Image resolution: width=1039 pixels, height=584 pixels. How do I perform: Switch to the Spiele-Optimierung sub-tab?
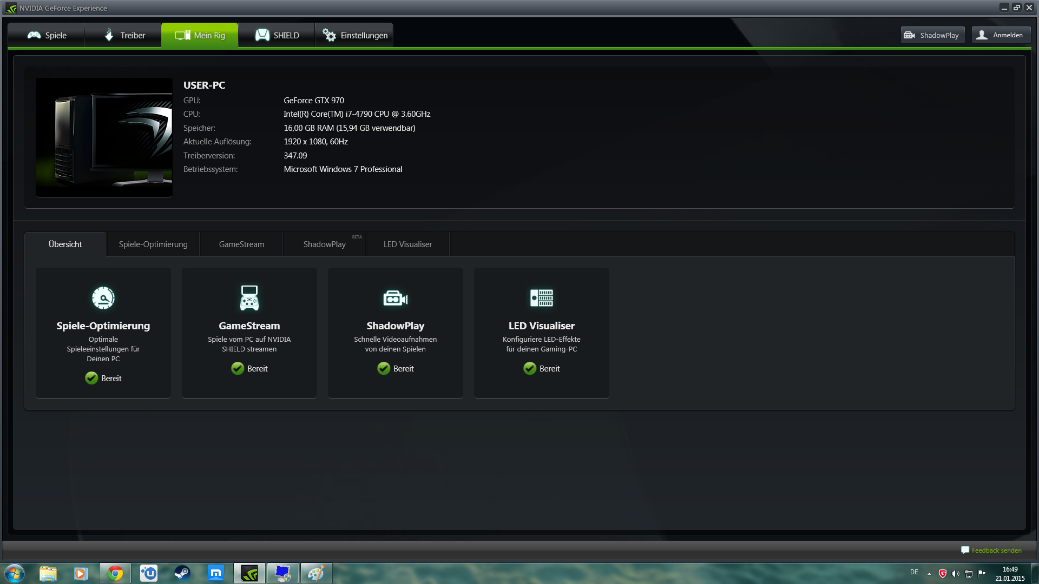point(153,244)
